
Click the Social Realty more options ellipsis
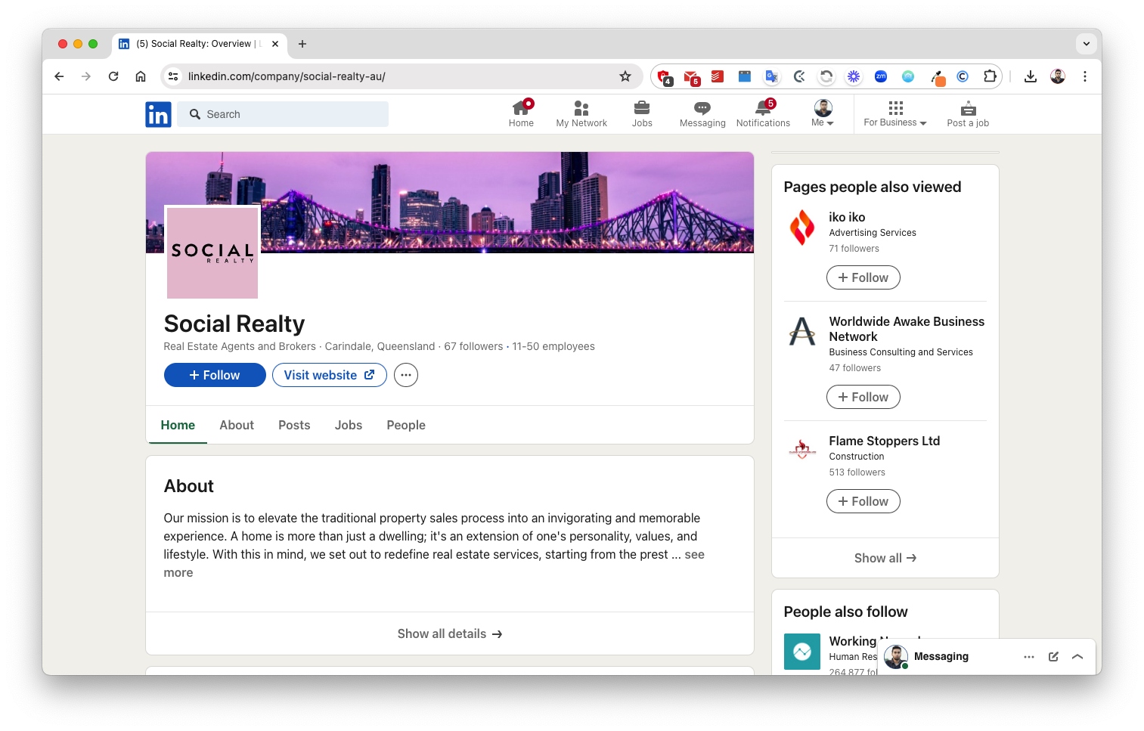[x=406, y=375]
